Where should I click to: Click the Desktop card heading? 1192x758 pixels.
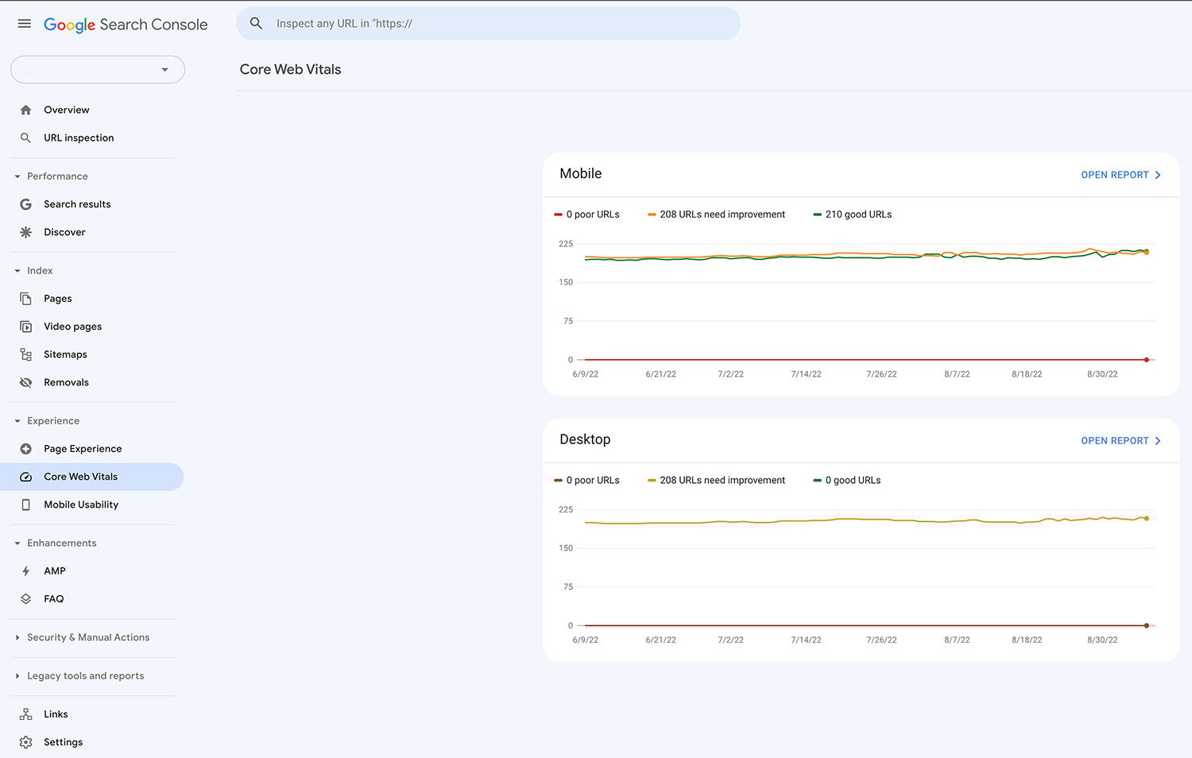tap(585, 439)
